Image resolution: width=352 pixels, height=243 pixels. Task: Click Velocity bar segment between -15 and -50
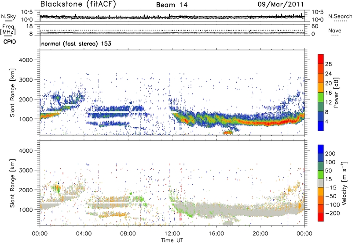point(321,192)
